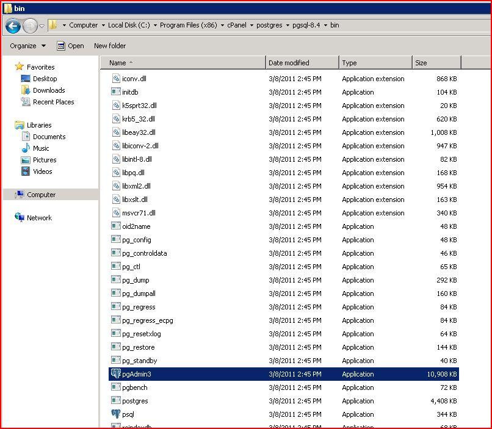492x429 pixels.
Task: Click the pg_config application icon
Action: (x=116, y=239)
